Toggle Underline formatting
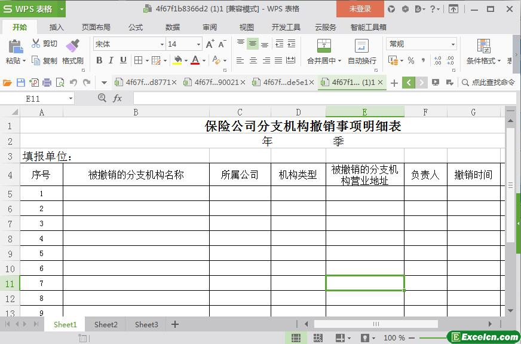521x344 pixels. (123, 60)
